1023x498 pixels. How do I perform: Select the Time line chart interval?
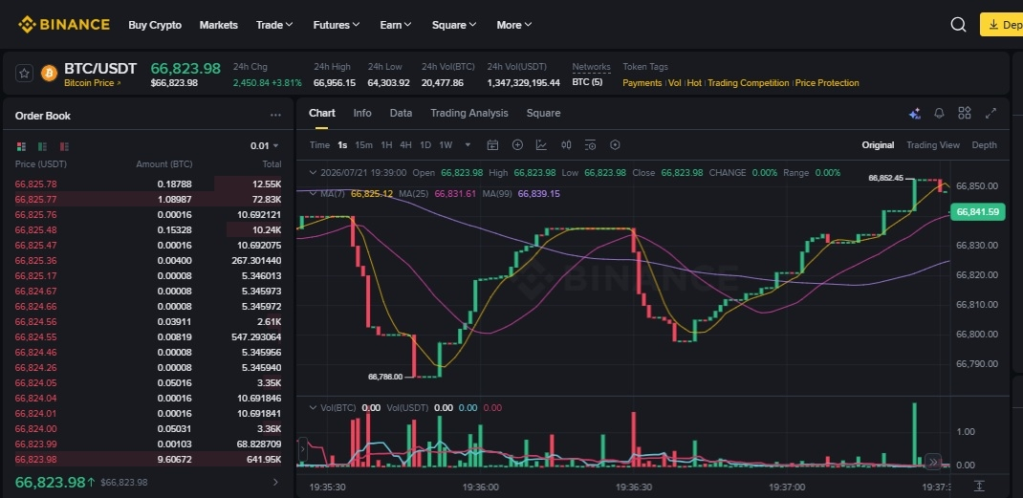[319, 145]
